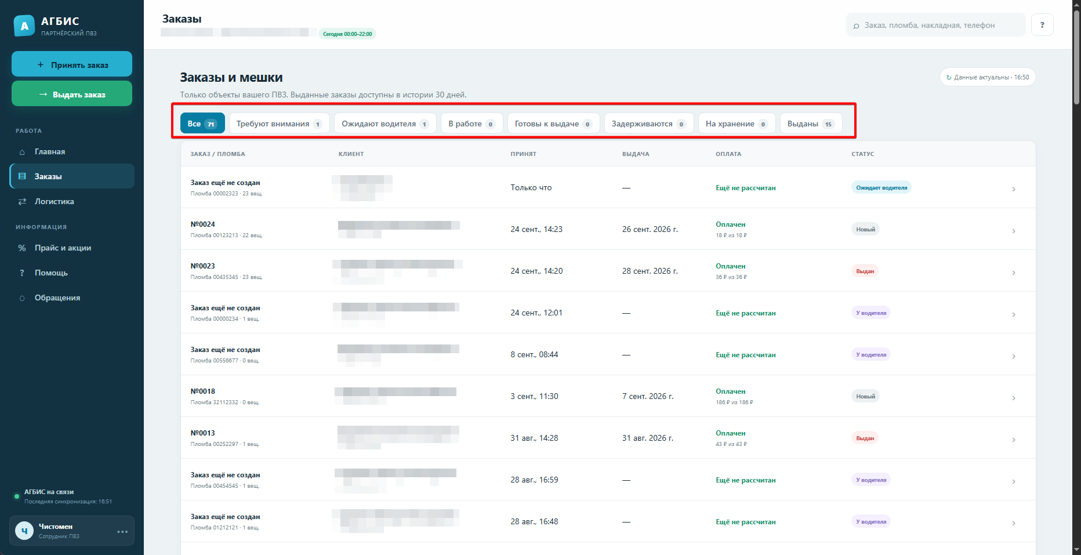
Task: Click the Чистомен user avatar
Action: click(24, 531)
